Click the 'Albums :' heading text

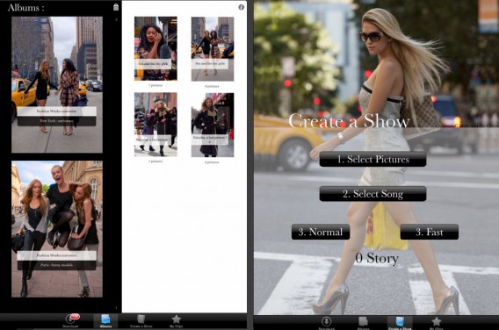tap(25, 7)
